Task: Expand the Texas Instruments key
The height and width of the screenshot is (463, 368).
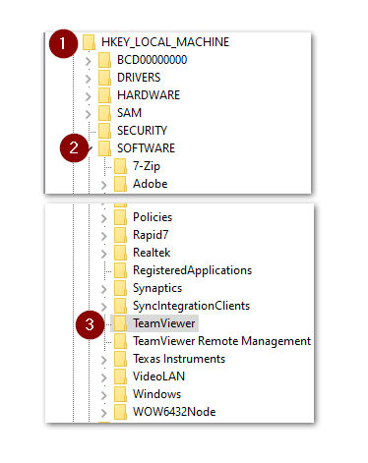Action: [103, 360]
